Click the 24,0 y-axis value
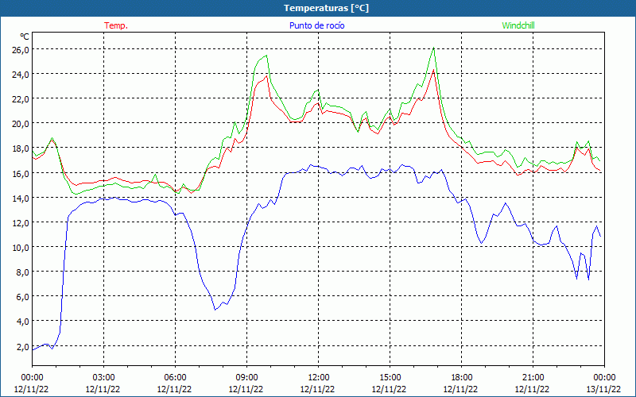Screen dimensions: 636x397 [x=21, y=75]
